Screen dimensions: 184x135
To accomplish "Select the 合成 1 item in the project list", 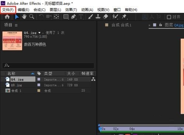I will (x=16, y=91).
